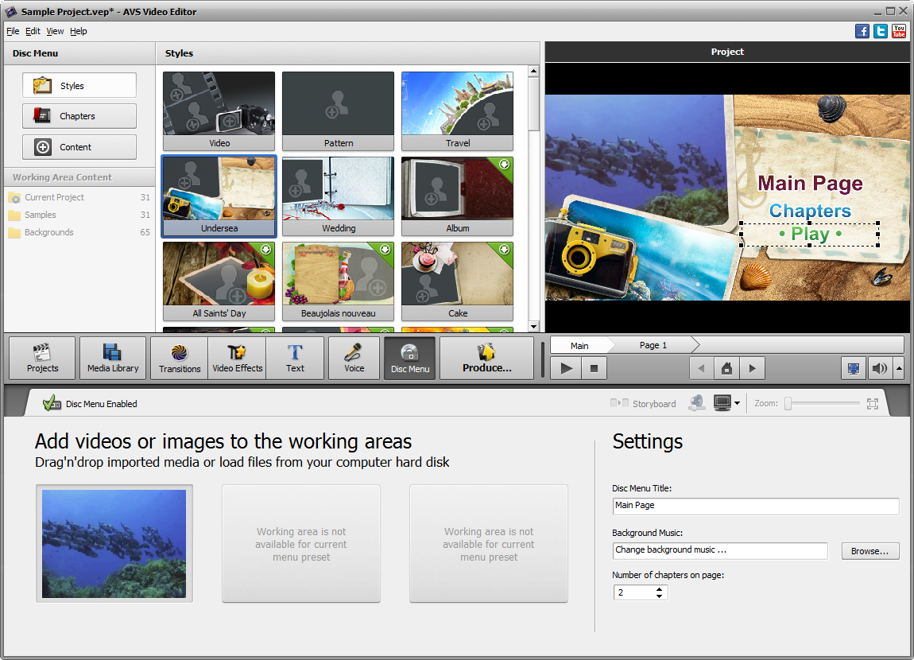
Task: Open the Transitions tool
Action: (x=179, y=358)
